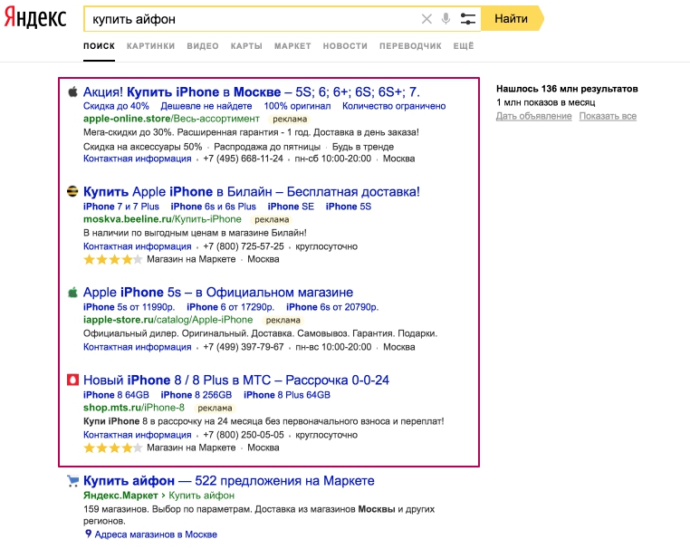Click the Показать все link
690x549 pixels.
click(x=608, y=116)
